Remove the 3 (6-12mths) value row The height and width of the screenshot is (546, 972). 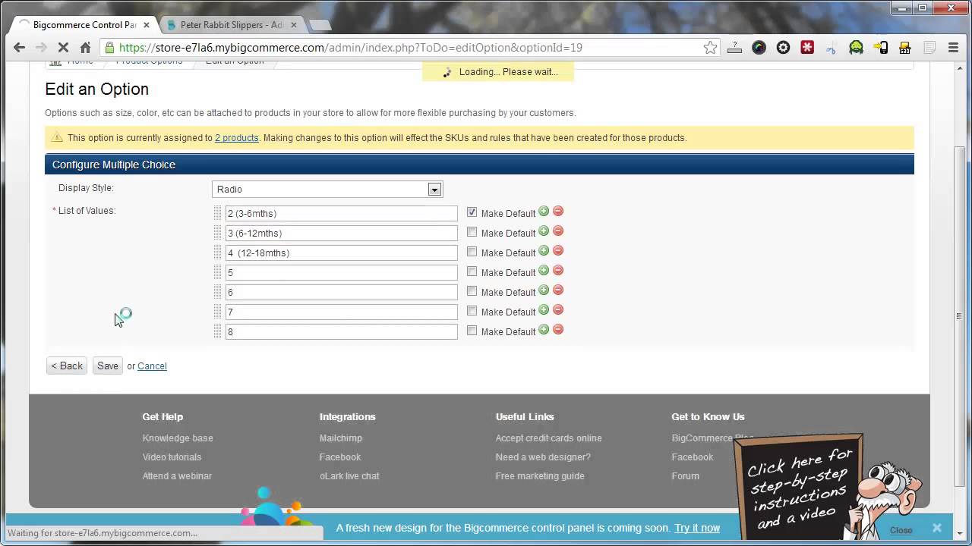(558, 231)
